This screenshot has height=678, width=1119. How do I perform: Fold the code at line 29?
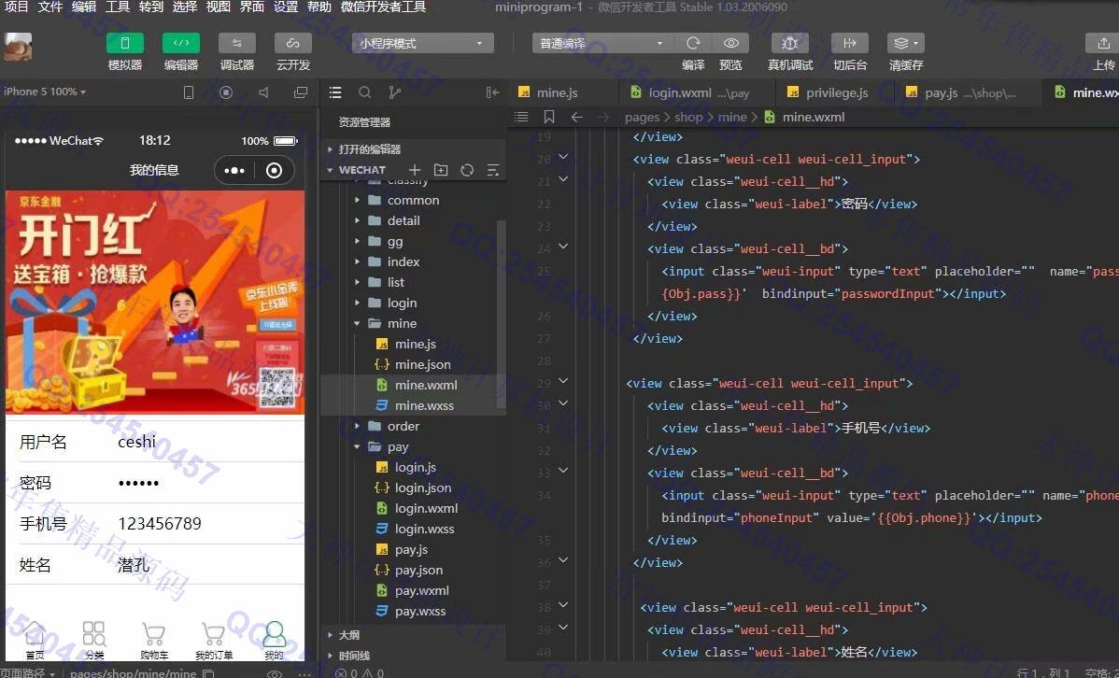564,381
